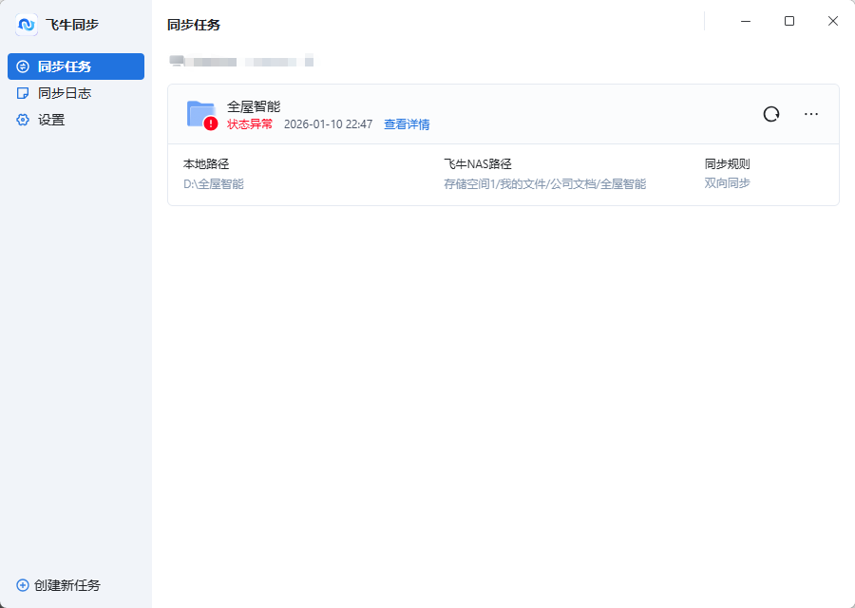Viewport: 855px width, 608px height.
Task: Click the 飞牛同步 app logo icon
Action: point(27,25)
